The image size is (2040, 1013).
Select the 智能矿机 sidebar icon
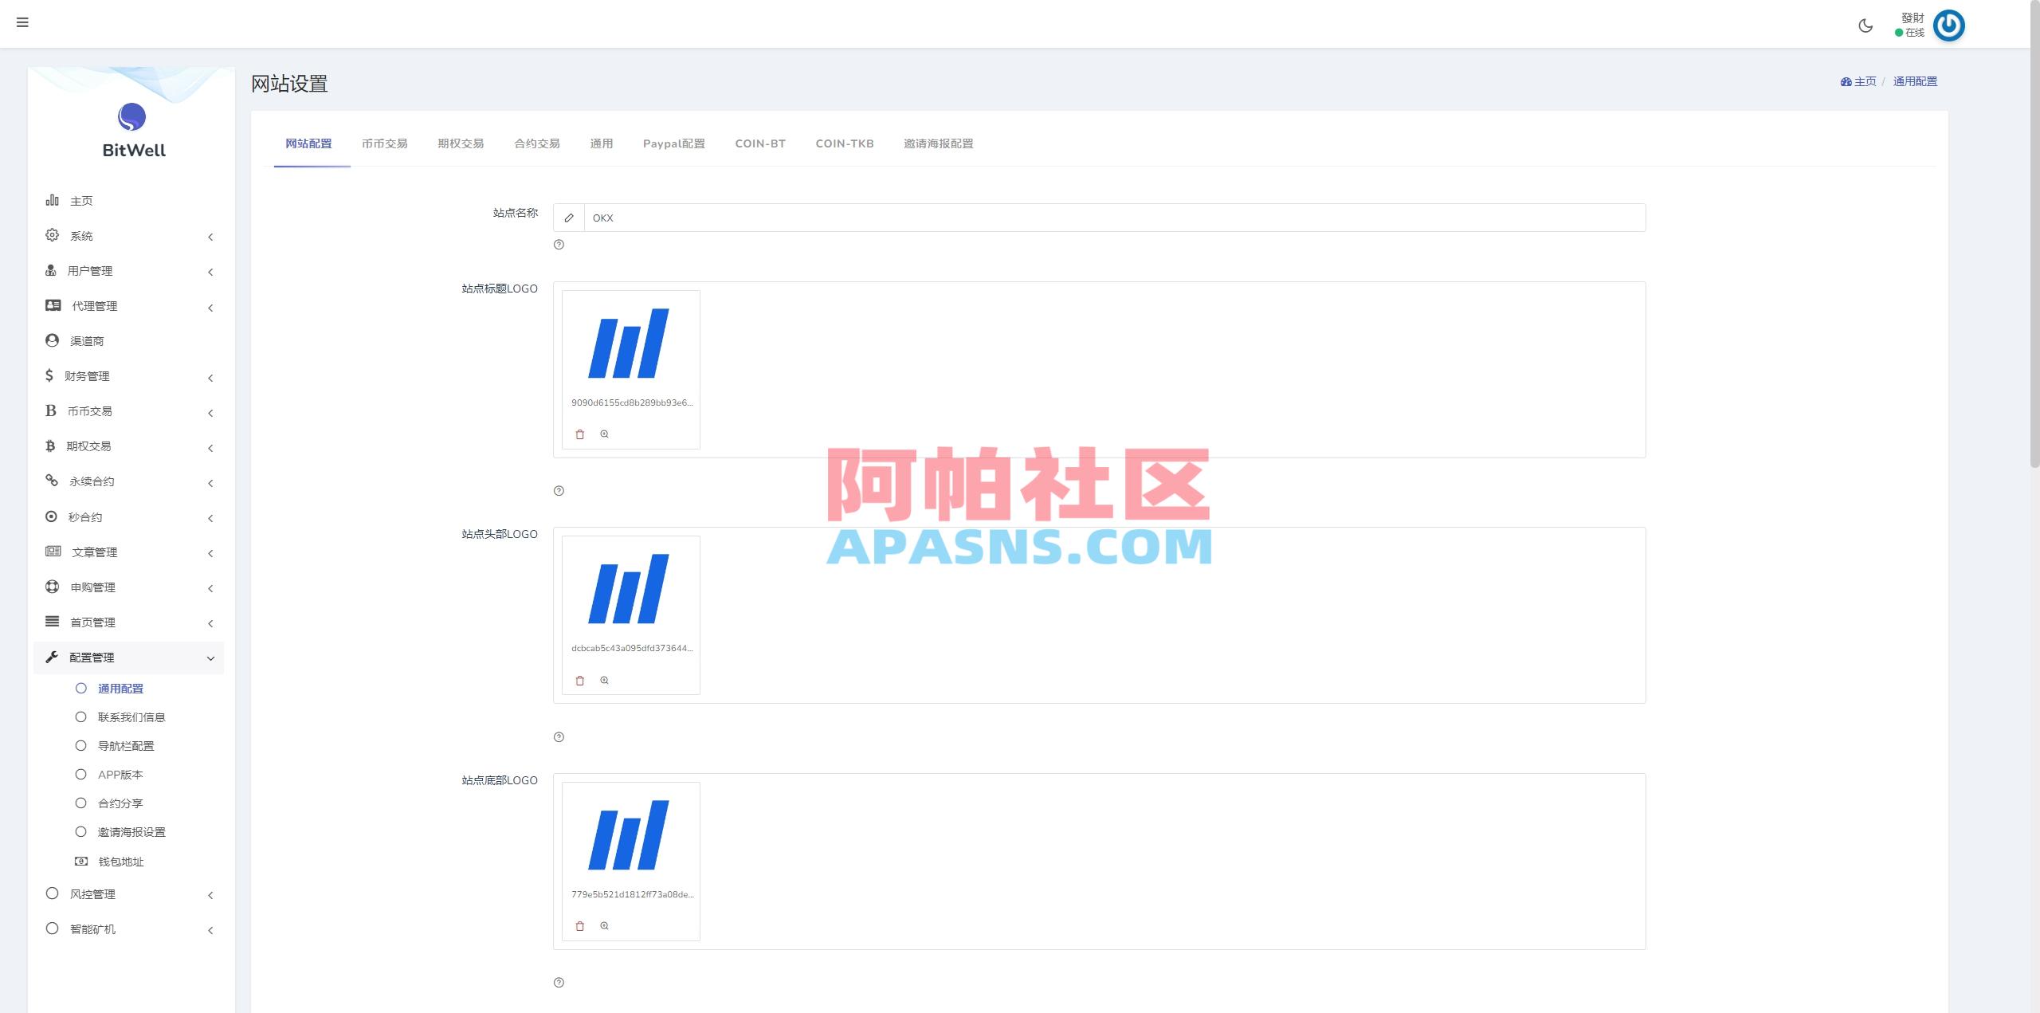[51, 929]
